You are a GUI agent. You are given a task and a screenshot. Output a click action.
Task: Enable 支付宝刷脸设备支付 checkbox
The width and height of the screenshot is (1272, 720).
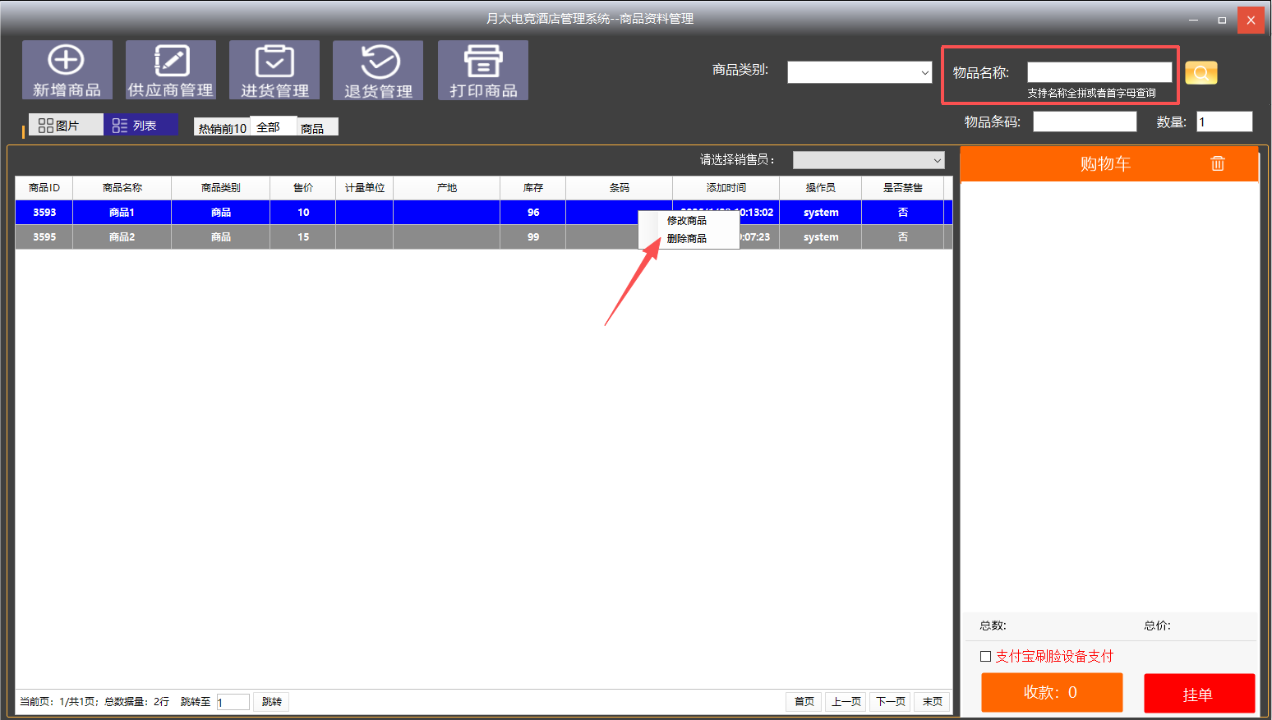coord(985,656)
